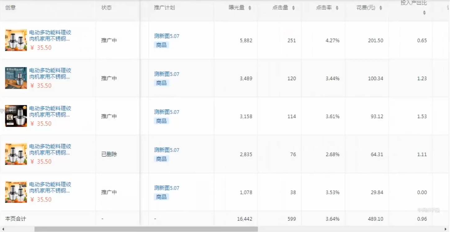Open product title link in 1,078 row
450x232 pixels.
(50, 187)
